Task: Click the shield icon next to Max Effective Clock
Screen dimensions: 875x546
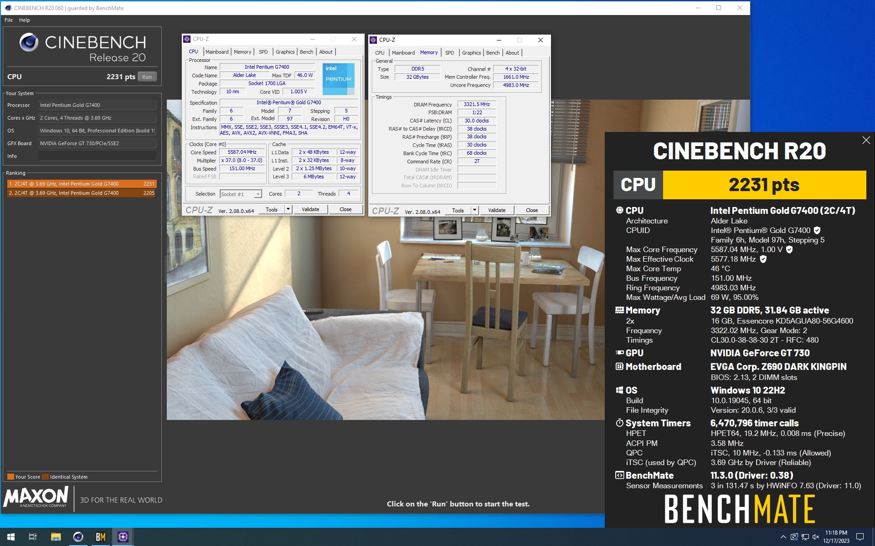Action: [x=763, y=259]
